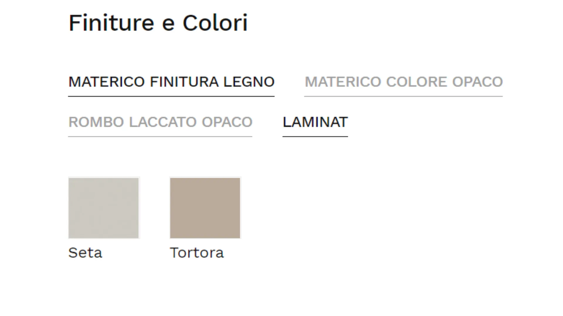Viewport: 563px width, 316px height.
Task: Click the Tortora label text
Action: coord(196,253)
